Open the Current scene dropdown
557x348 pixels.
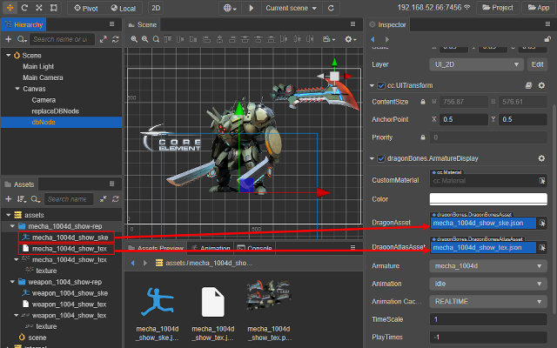(x=292, y=8)
